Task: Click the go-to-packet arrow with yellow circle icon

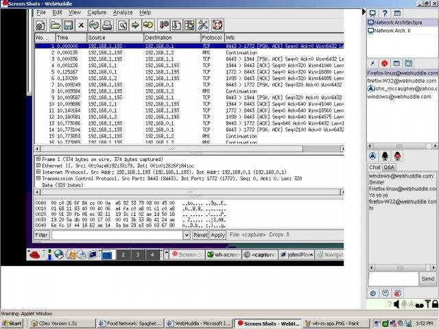Action: (x=148, y=25)
